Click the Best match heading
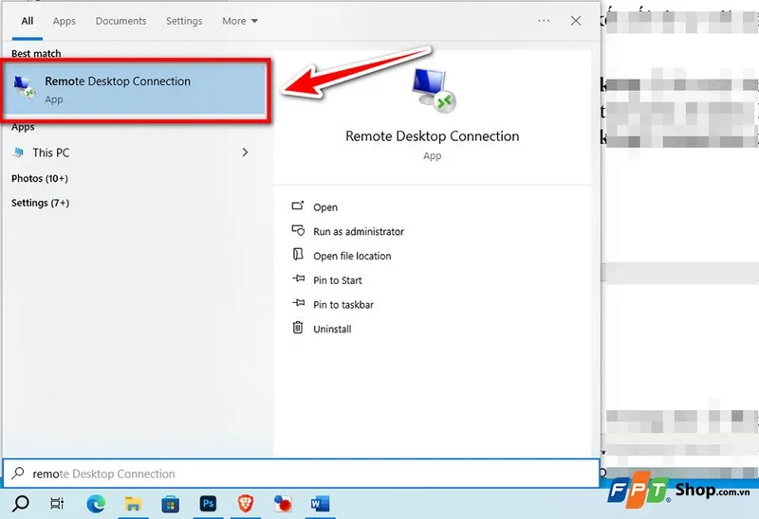Screen dimensions: 759x519 pos(36,54)
